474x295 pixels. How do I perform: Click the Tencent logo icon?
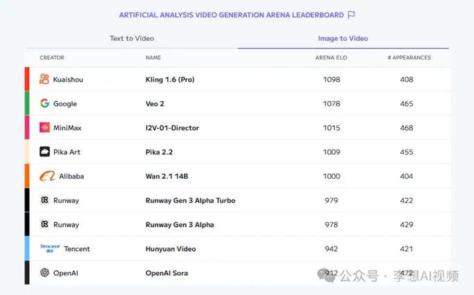[49, 249]
